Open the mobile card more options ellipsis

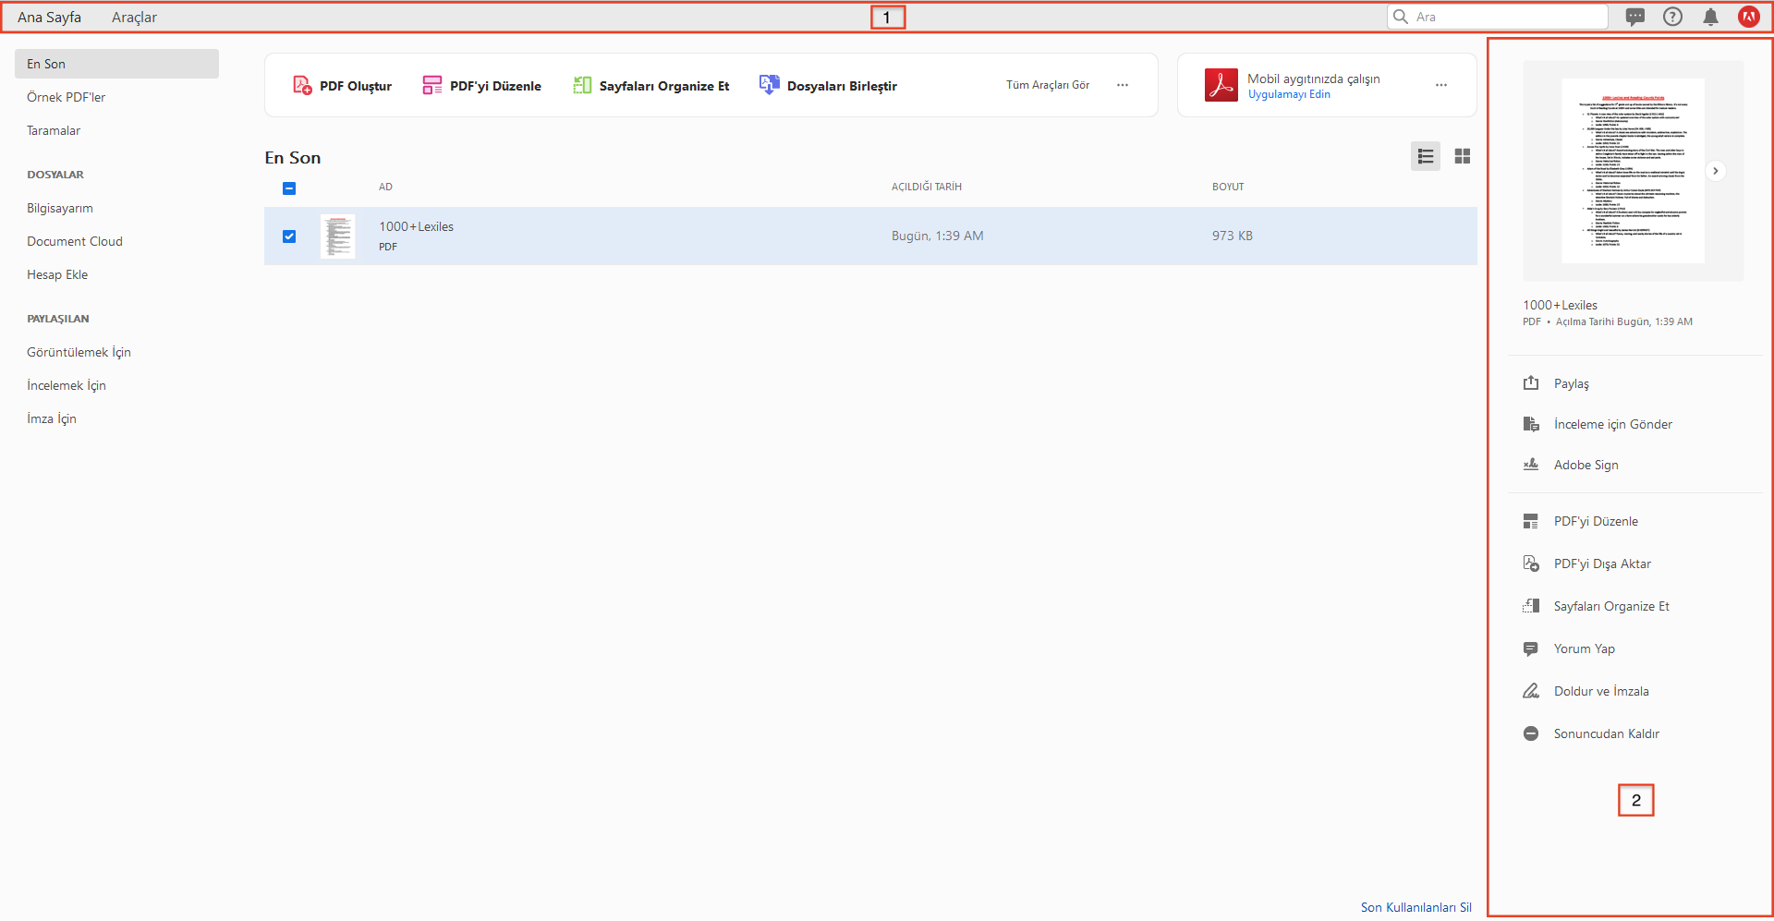coord(1441,85)
